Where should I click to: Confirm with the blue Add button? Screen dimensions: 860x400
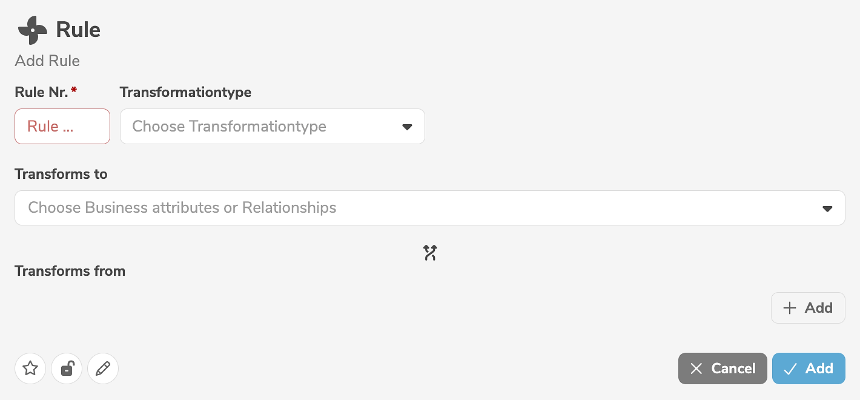(809, 368)
